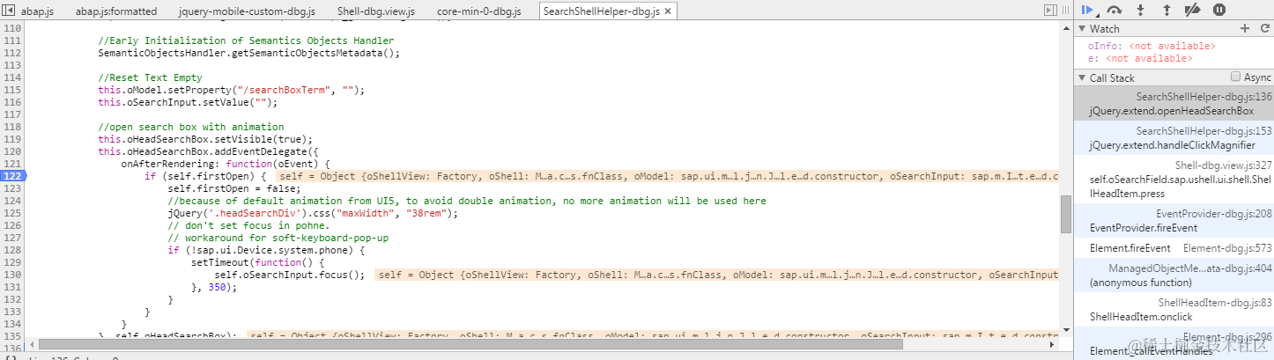Select ShellHeadItem.onclick stack frame
This screenshot has width=1274, height=360.
1174,309
